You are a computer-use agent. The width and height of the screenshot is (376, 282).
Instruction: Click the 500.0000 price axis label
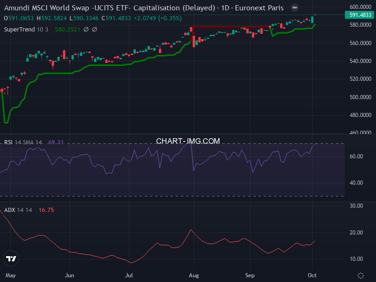click(x=360, y=97)
